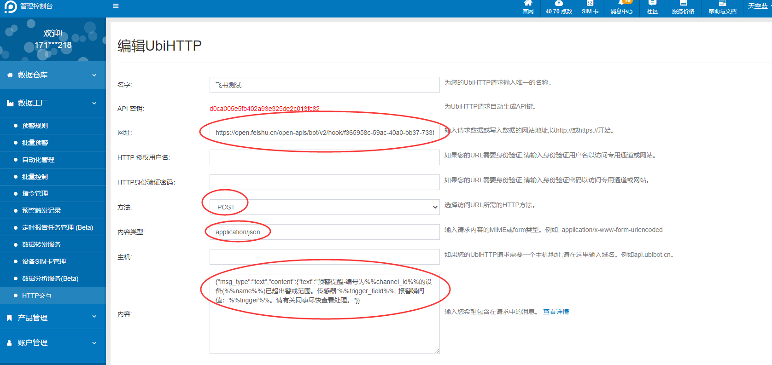The height and width of the screenshot is (365, 772).
Task: Click the 产品管理 bookmark icon
Action: click(x=9, y=318)
